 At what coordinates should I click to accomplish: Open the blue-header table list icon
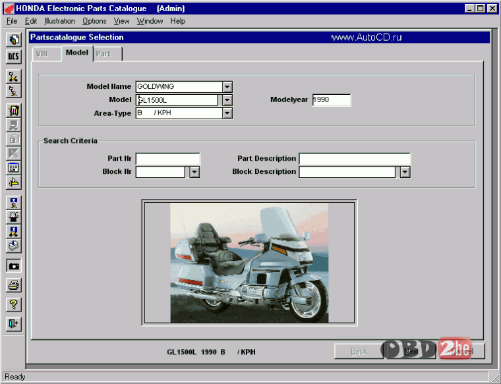pos(13,168)
